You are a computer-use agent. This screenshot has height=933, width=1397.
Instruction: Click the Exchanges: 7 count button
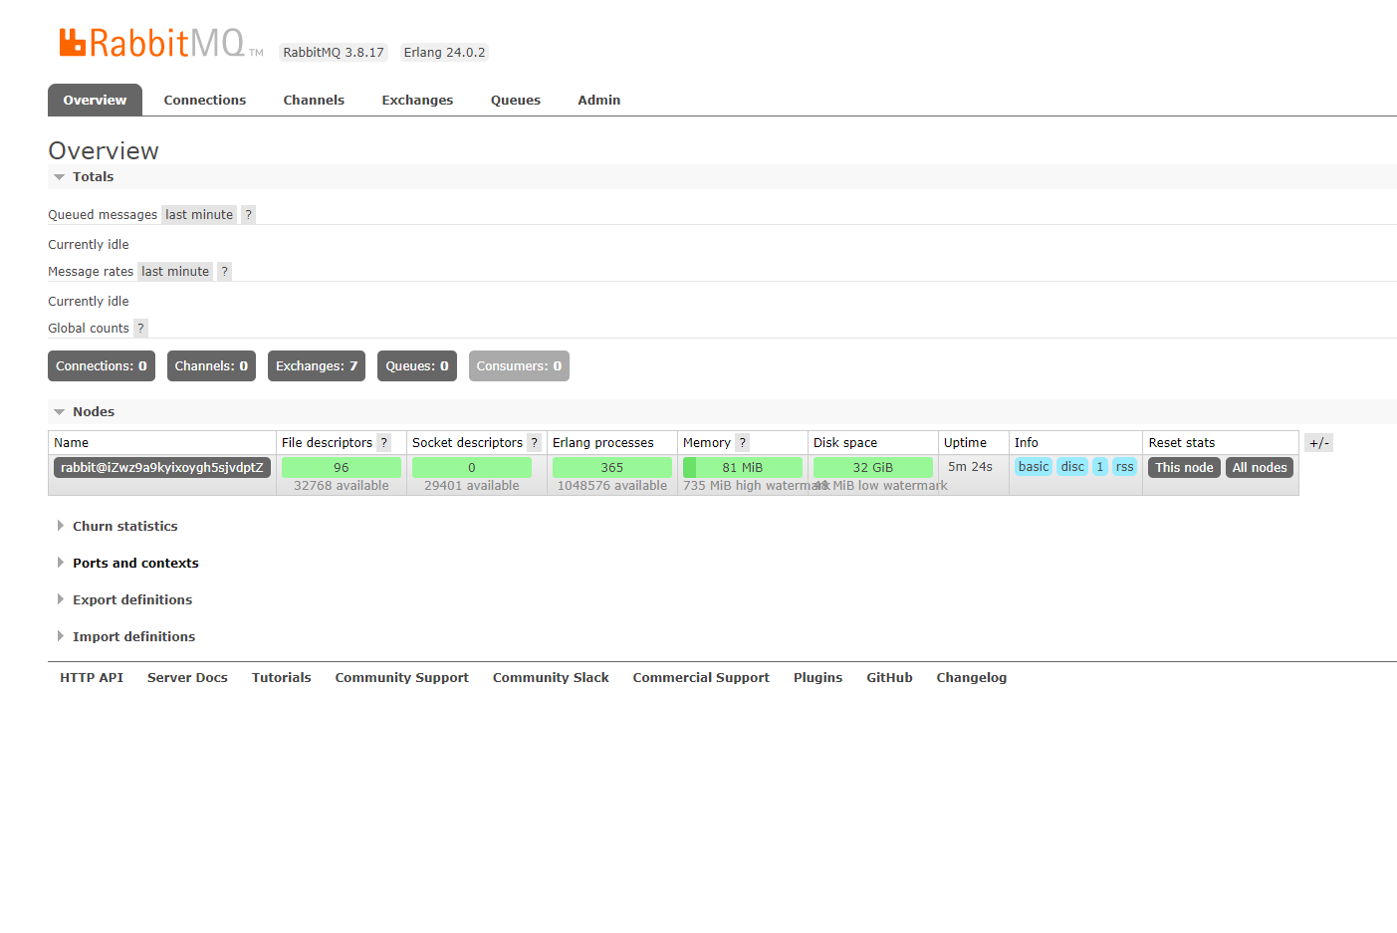tap(317, 366)
